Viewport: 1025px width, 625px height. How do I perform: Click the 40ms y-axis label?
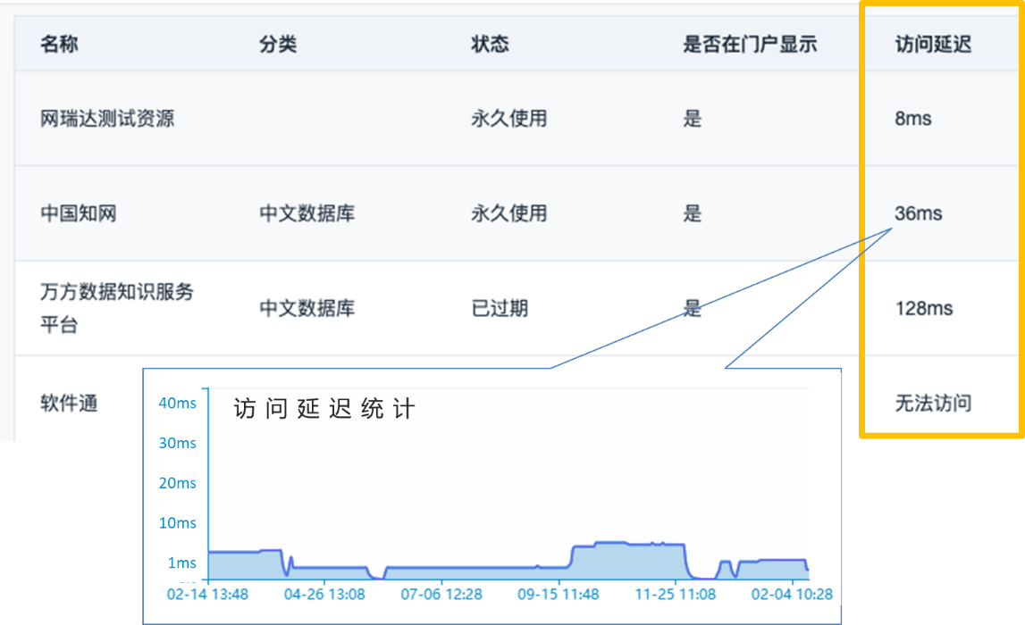pyautogui.click(x=177, y=404)
